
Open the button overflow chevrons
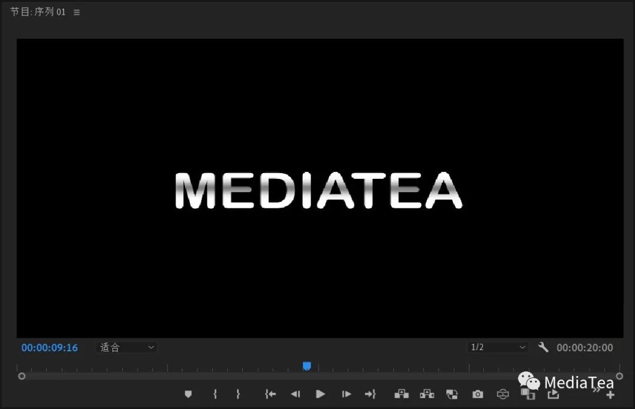click(596, 390)
